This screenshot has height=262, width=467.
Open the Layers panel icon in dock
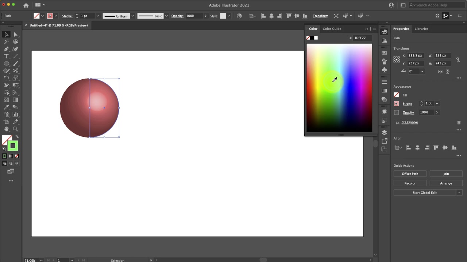pyautogui.click(x=384, y=132)
